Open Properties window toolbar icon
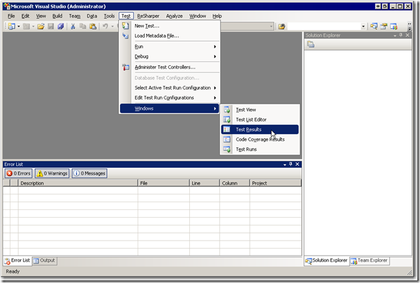The image size is (420, 283). tap(383, 26)
